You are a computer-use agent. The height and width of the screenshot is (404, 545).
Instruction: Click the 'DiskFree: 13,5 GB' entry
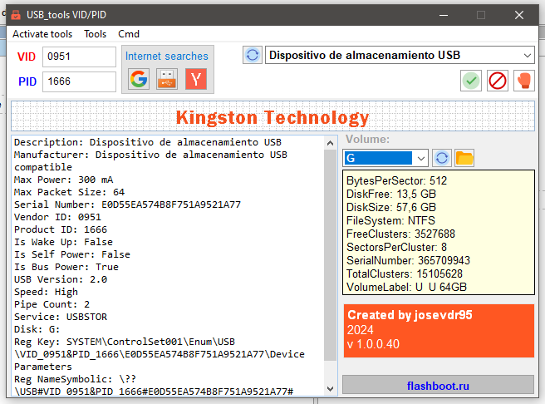pyautogui.click(x=391, y=194)
